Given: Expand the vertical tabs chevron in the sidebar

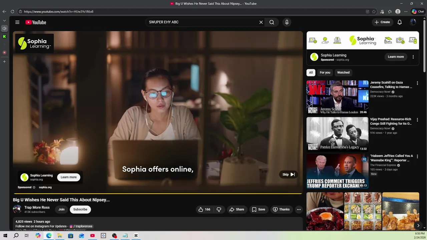Looking at the screenshot, I should [x=4, y=20].
